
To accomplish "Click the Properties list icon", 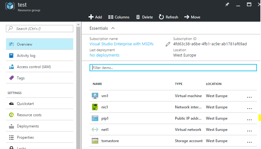I will pyautogui.click(x=11, y=137).
